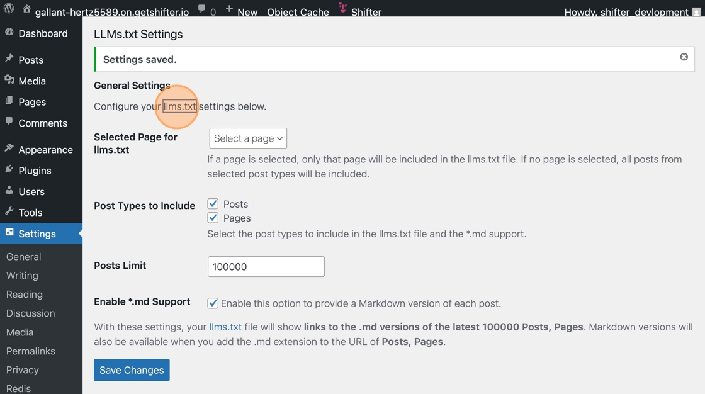This screenshot has height=394, width=705.
Task: Click the Post Types to Include label
Action: pyautogui.click(x=144, y=206)
